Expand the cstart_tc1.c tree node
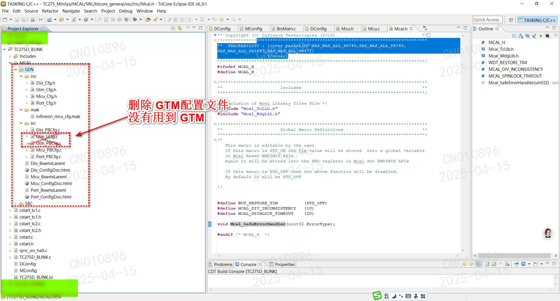 point(10,210)
